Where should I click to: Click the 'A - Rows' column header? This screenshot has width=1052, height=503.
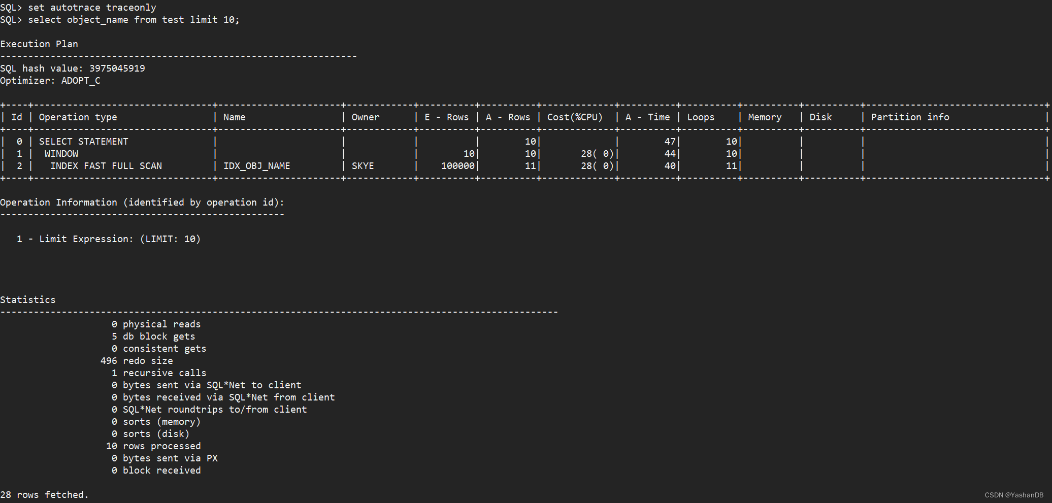click(x=508, y=117)
